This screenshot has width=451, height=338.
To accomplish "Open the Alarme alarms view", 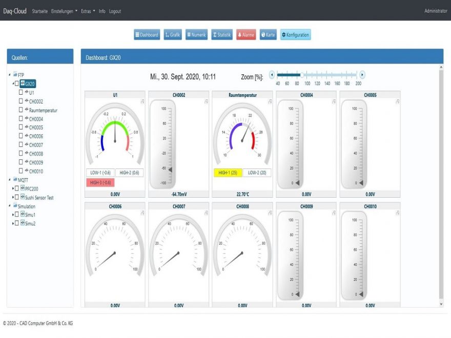I will 245,35.
